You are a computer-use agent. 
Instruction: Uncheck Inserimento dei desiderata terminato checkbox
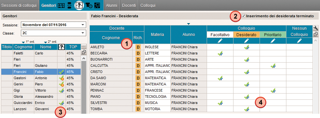[243, 16]
